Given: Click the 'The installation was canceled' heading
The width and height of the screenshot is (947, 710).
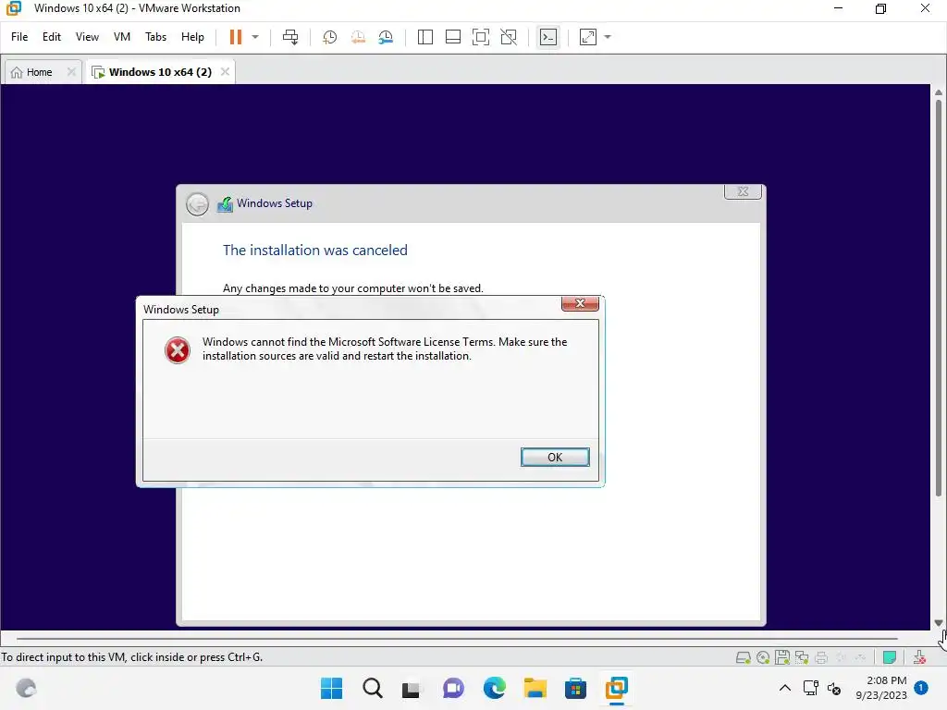Looking at the screenshot, I should pos(315,250).
